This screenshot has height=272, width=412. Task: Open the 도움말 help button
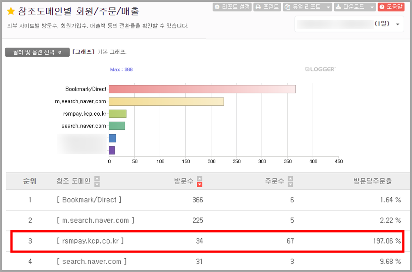391,7
